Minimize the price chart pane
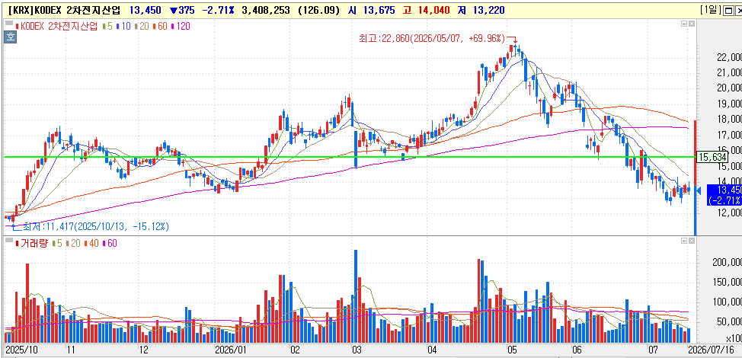 pyautogui.click(x=684, y=23)
